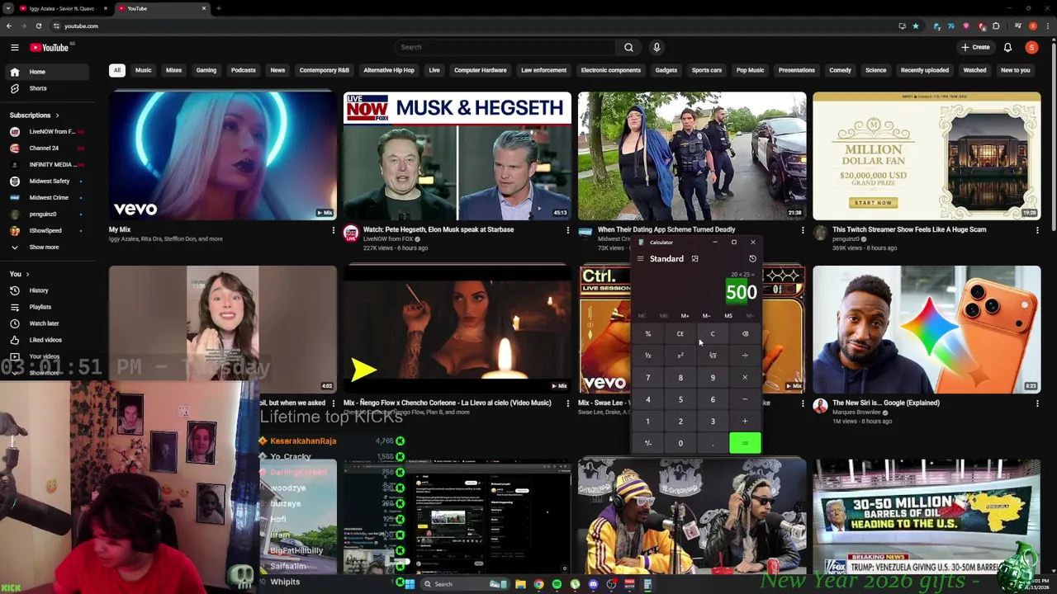Select the Comedy filter chip
This screenshot has width=1057, height=594.
840,70
